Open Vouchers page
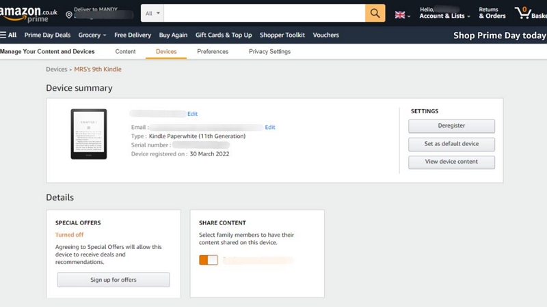This screenshot has width=547, height=307. [x=326, y=35]
